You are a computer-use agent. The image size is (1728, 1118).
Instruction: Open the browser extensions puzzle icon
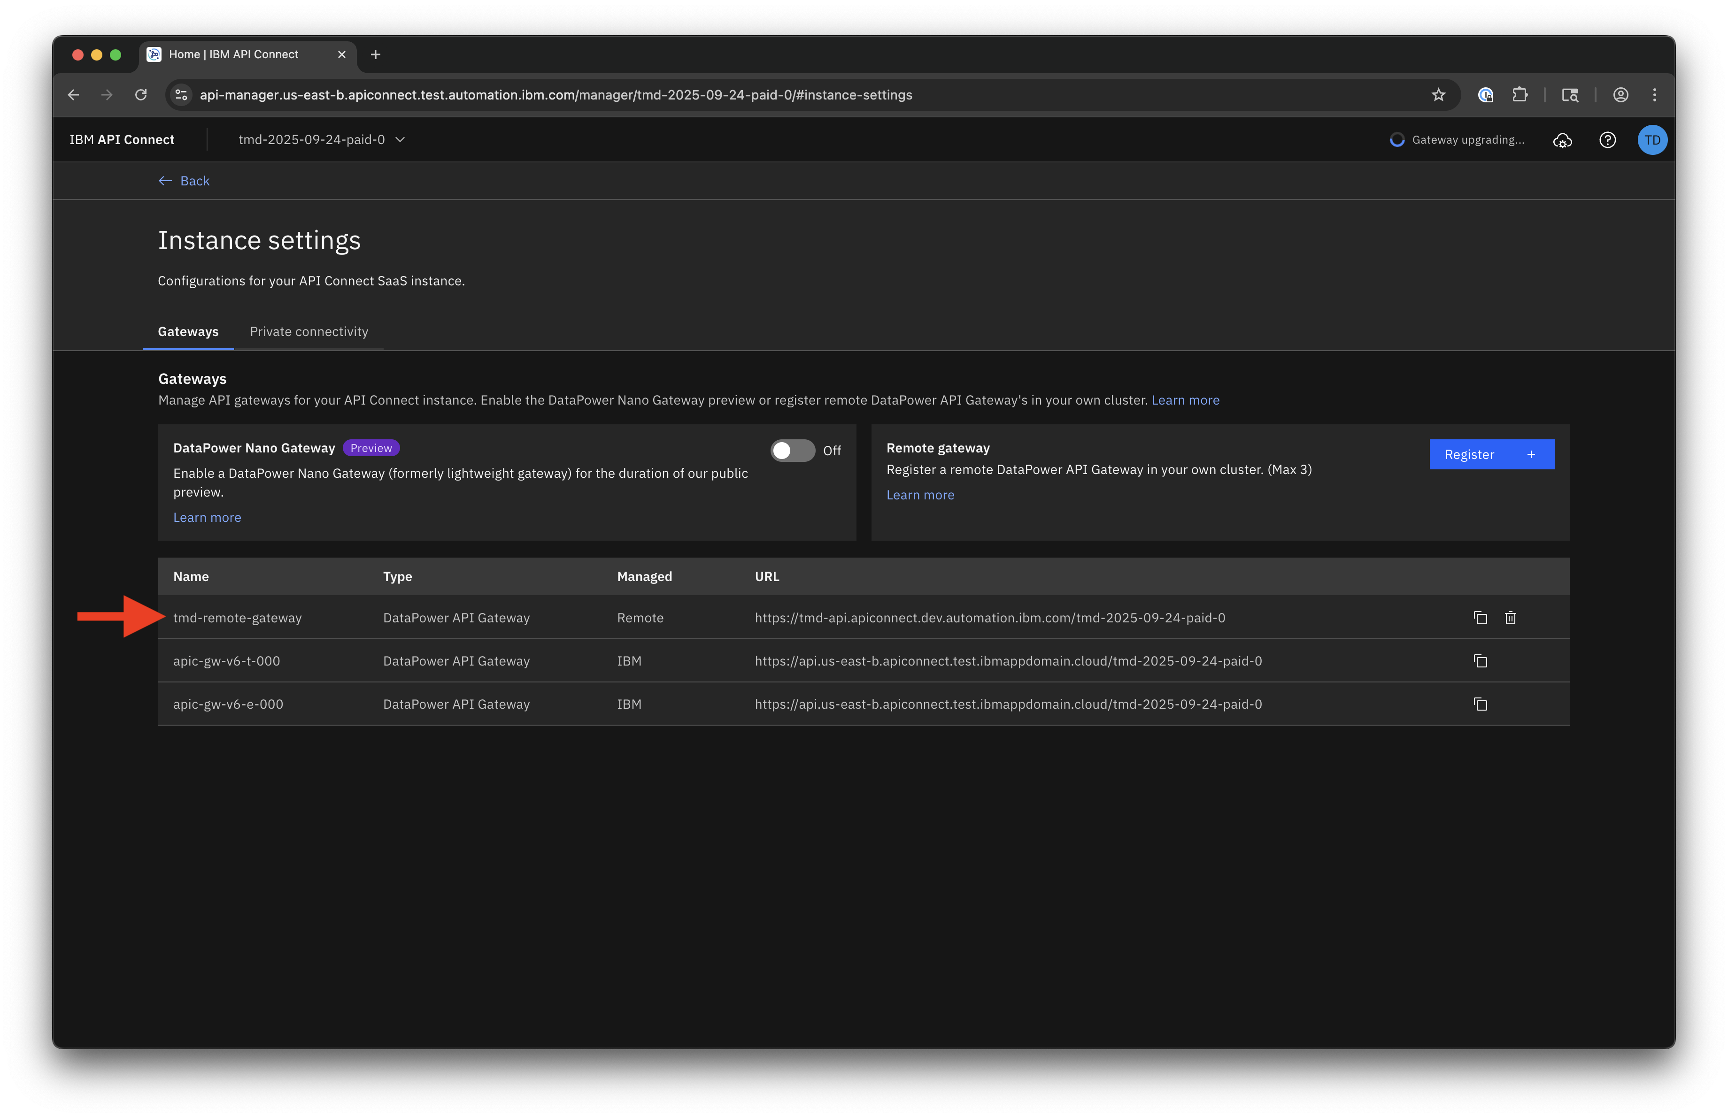click(1520, 95)
